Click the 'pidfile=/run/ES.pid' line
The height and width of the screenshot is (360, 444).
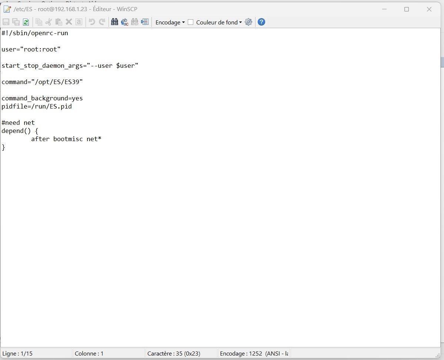pos(37,107)
